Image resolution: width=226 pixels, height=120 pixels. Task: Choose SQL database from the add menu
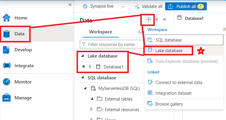coord(184,40)
